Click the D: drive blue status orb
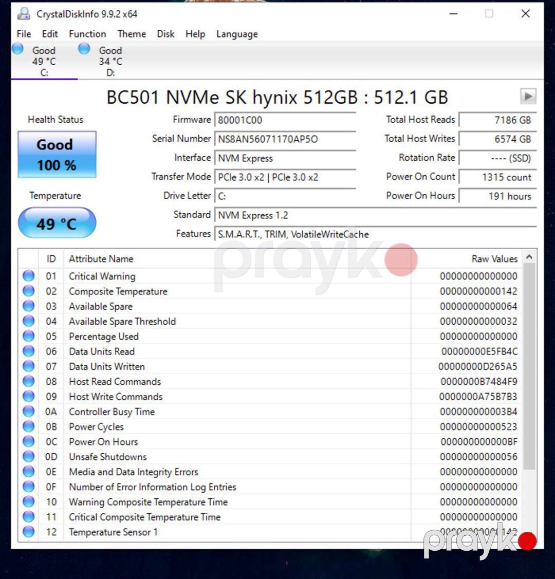Screen dimensions: 555x579 pos(84,49)
